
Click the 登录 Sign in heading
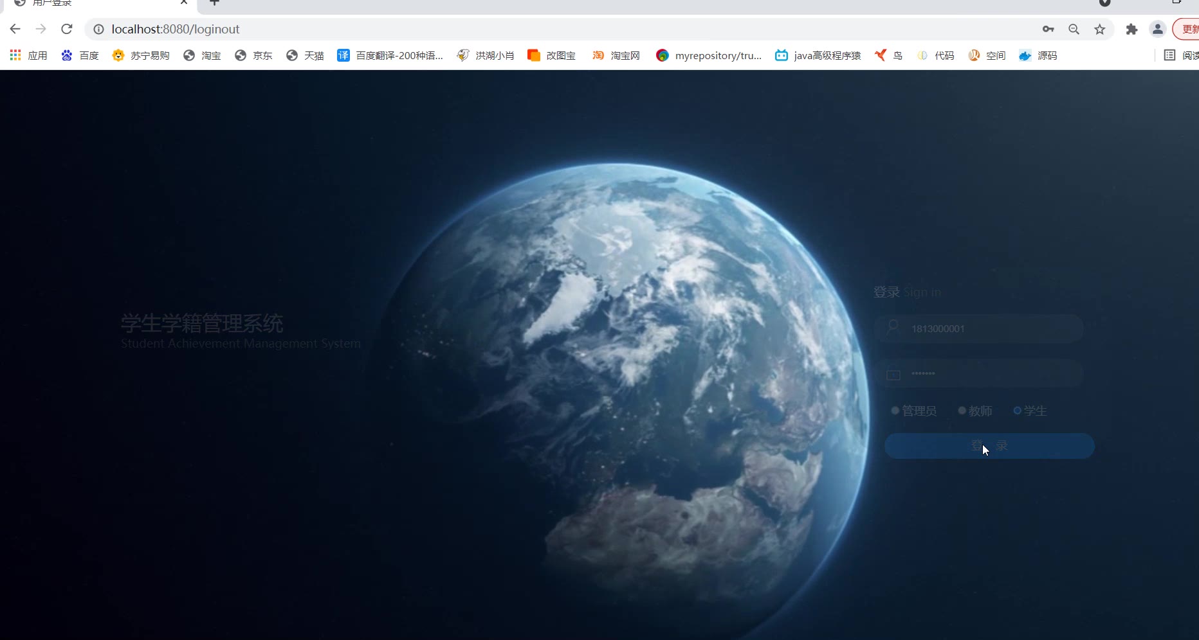pyautogui.click(x=907, y=292)
